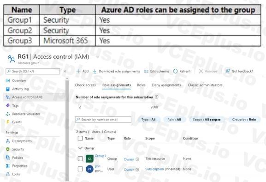Open the Group by : Role filter
The image size is (266, 182).
point(244,120)
